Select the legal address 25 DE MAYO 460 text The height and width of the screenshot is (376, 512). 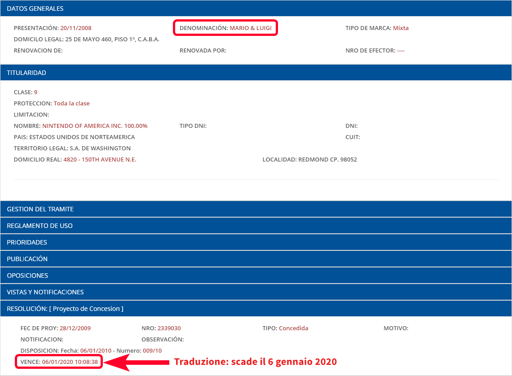(112, 39)
